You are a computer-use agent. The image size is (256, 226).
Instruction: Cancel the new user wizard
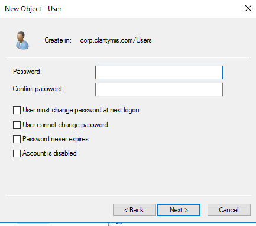click(x=229, y=210)
